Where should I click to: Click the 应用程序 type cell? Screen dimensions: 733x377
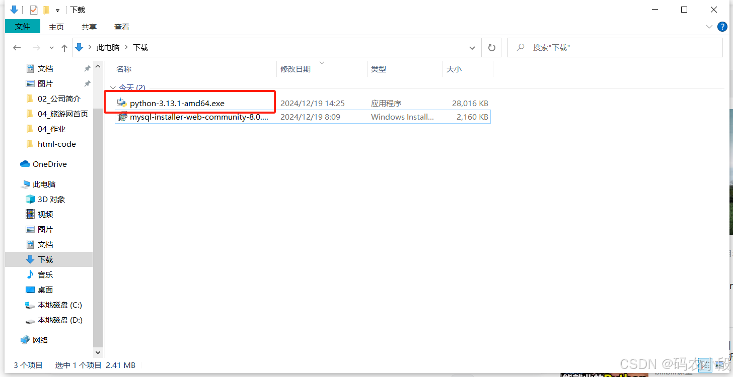386,104
